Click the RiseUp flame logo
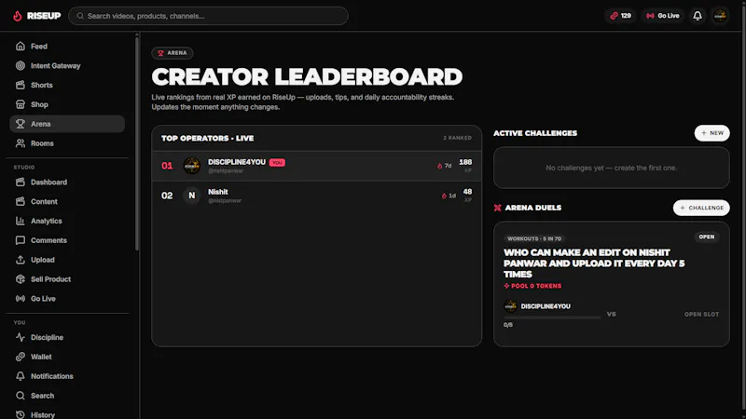This screenshot has width=746, height=419. (x=18, y=16)
